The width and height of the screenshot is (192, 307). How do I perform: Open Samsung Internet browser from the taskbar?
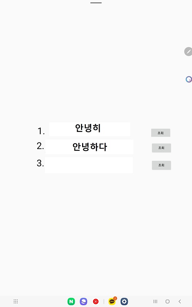point(84,301)
